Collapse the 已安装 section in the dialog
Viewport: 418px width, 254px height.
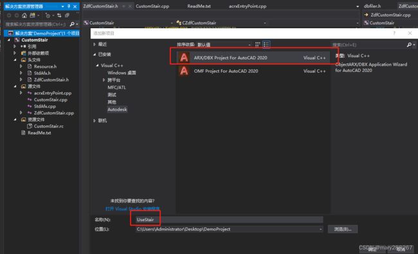[x=95, y=55]
